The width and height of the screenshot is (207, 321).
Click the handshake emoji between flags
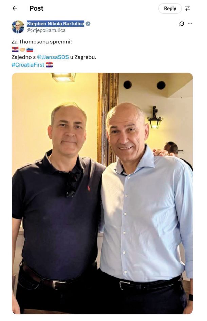(x=22, y=50)
